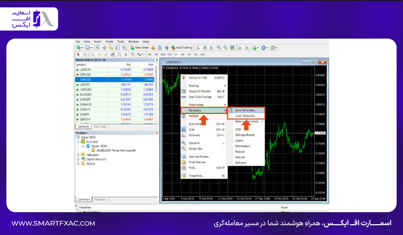Select USDCHF row in Market Watch
403x235 pixels.
coord(115,69)
